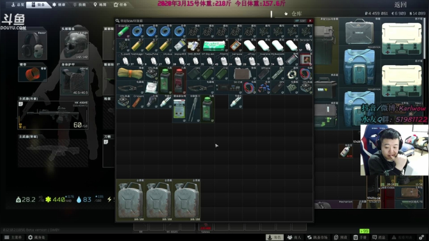Select the SG-C10 device item
This screenshot has width=429, height=241.
coord(229,88)
